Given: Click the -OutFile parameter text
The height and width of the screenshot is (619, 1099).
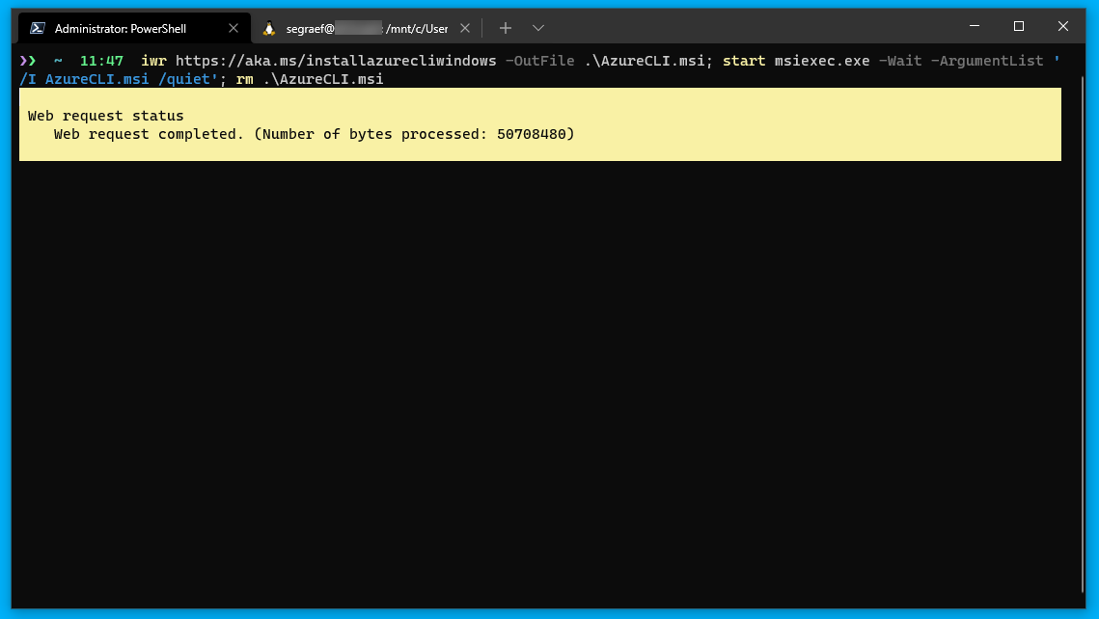Looking at the screenshot, I should (539, 61).
